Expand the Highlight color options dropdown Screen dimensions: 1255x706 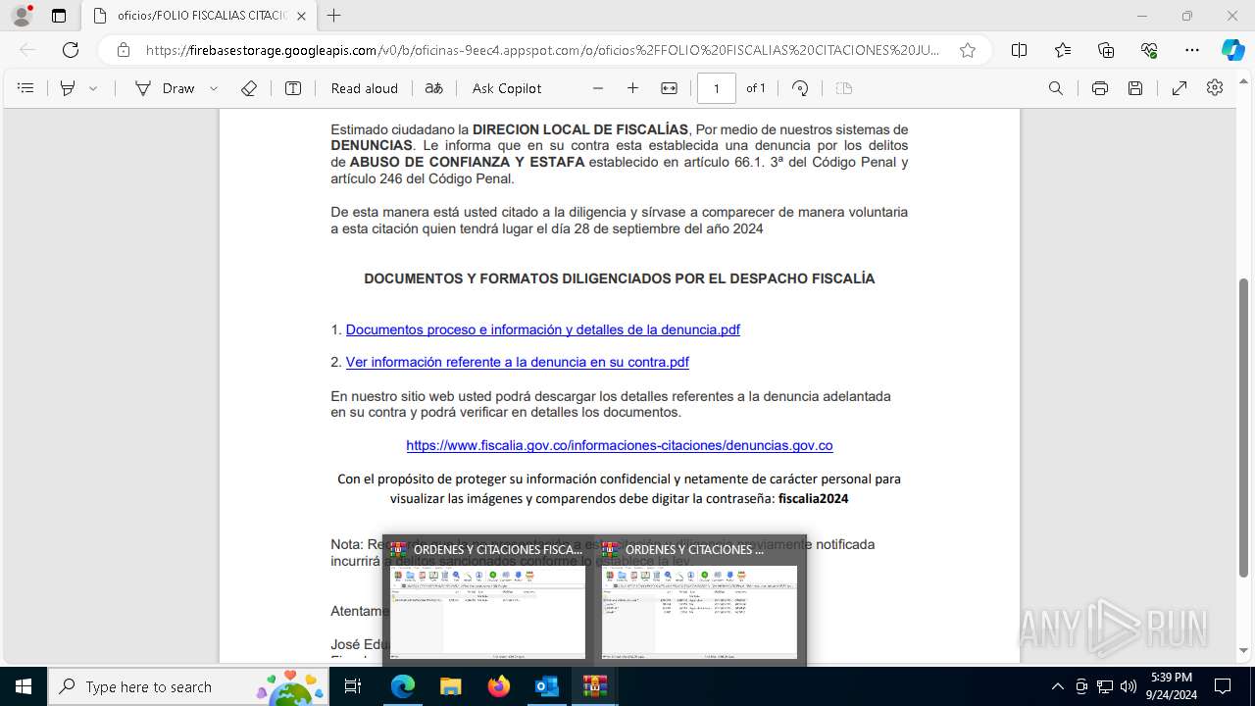click(93, 88)
